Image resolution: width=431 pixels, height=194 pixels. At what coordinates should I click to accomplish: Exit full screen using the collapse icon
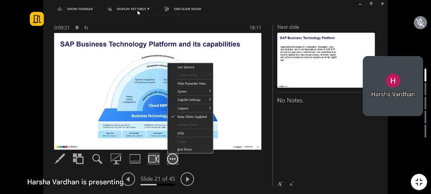coord(419,181)
